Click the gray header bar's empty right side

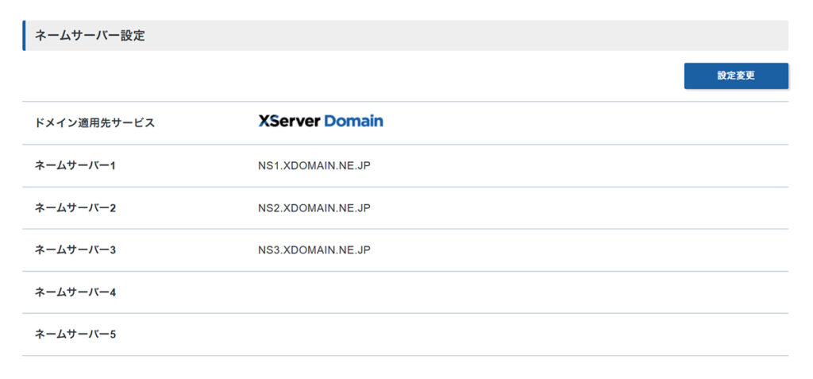pos(556,36)
